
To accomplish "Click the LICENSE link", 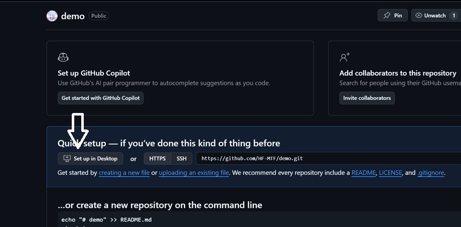I will tap(390, 173).
